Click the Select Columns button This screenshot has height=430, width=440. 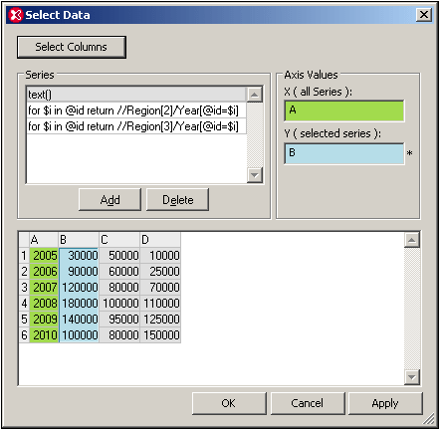(x=72, y=47)
